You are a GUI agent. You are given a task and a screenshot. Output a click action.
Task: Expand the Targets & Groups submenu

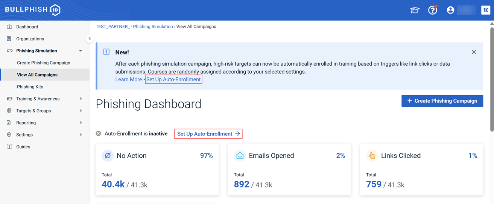[x=81, y=111]
